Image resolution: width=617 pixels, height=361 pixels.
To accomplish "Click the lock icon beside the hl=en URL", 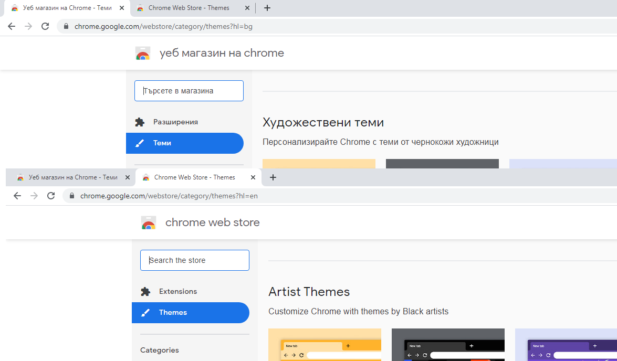I will pyautogui.click(x=72, y=196).
